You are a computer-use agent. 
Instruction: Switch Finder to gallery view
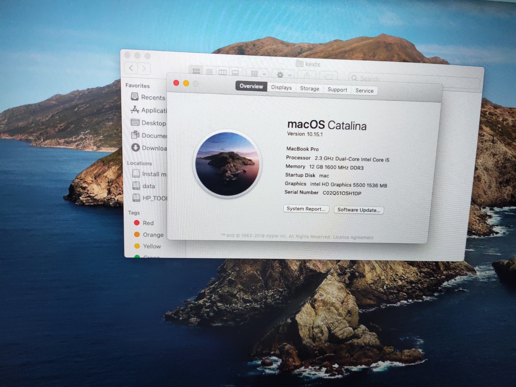(x=235, y=73)
